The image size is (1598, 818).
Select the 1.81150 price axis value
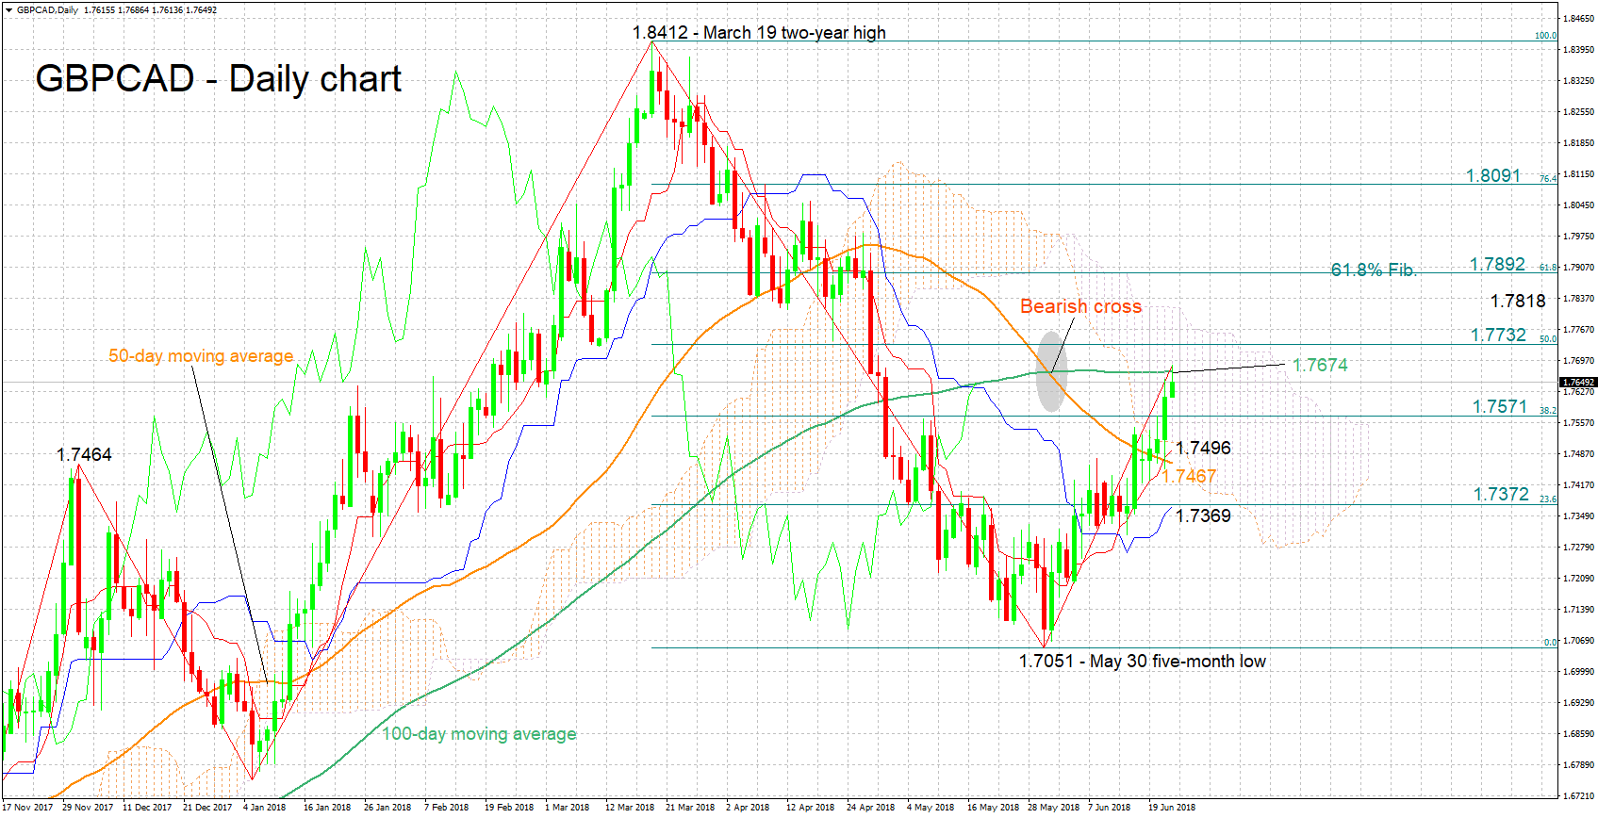[x=1578, y=174]
